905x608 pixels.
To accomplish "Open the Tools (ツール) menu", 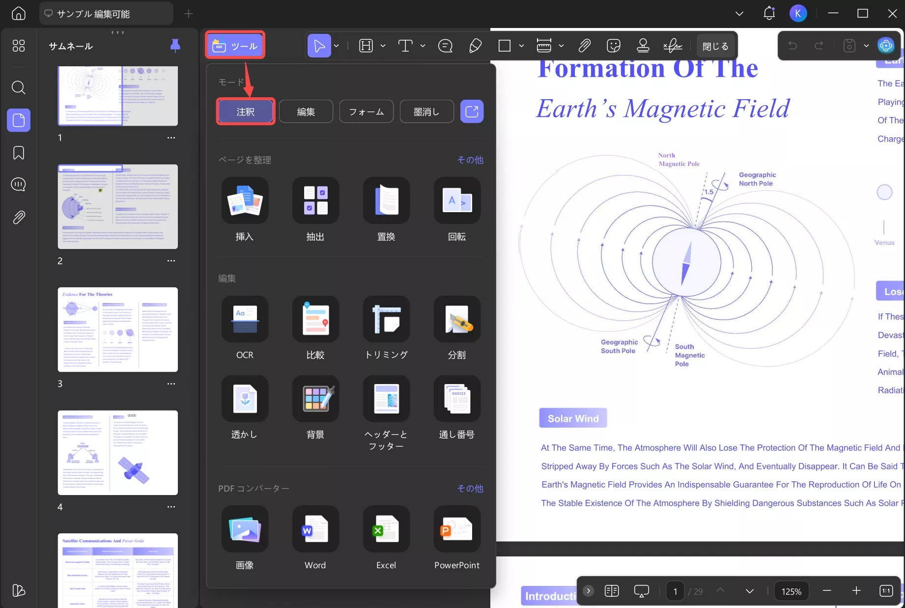I will pos(235,46).
